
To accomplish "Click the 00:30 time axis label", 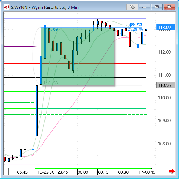I will pos(123,172).
